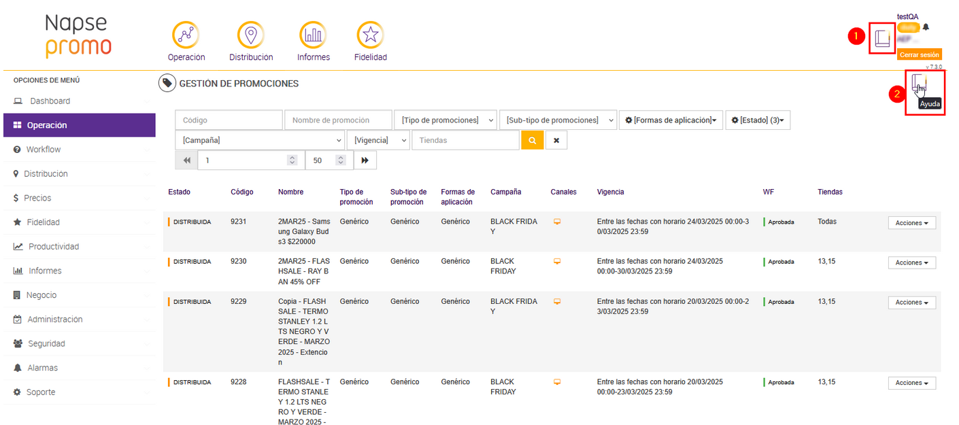
Task: Open the Estado (3) filter dropdown
Action: coord(758,120)
